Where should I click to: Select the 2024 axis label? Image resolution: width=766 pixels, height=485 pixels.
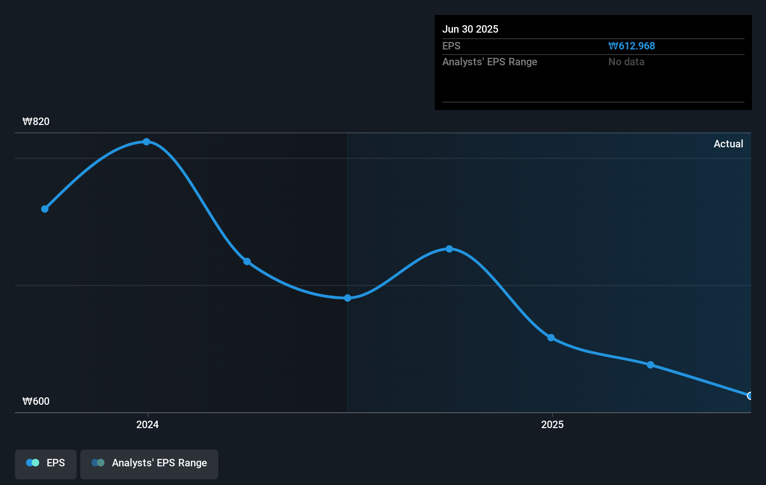(x=147, y=424)
